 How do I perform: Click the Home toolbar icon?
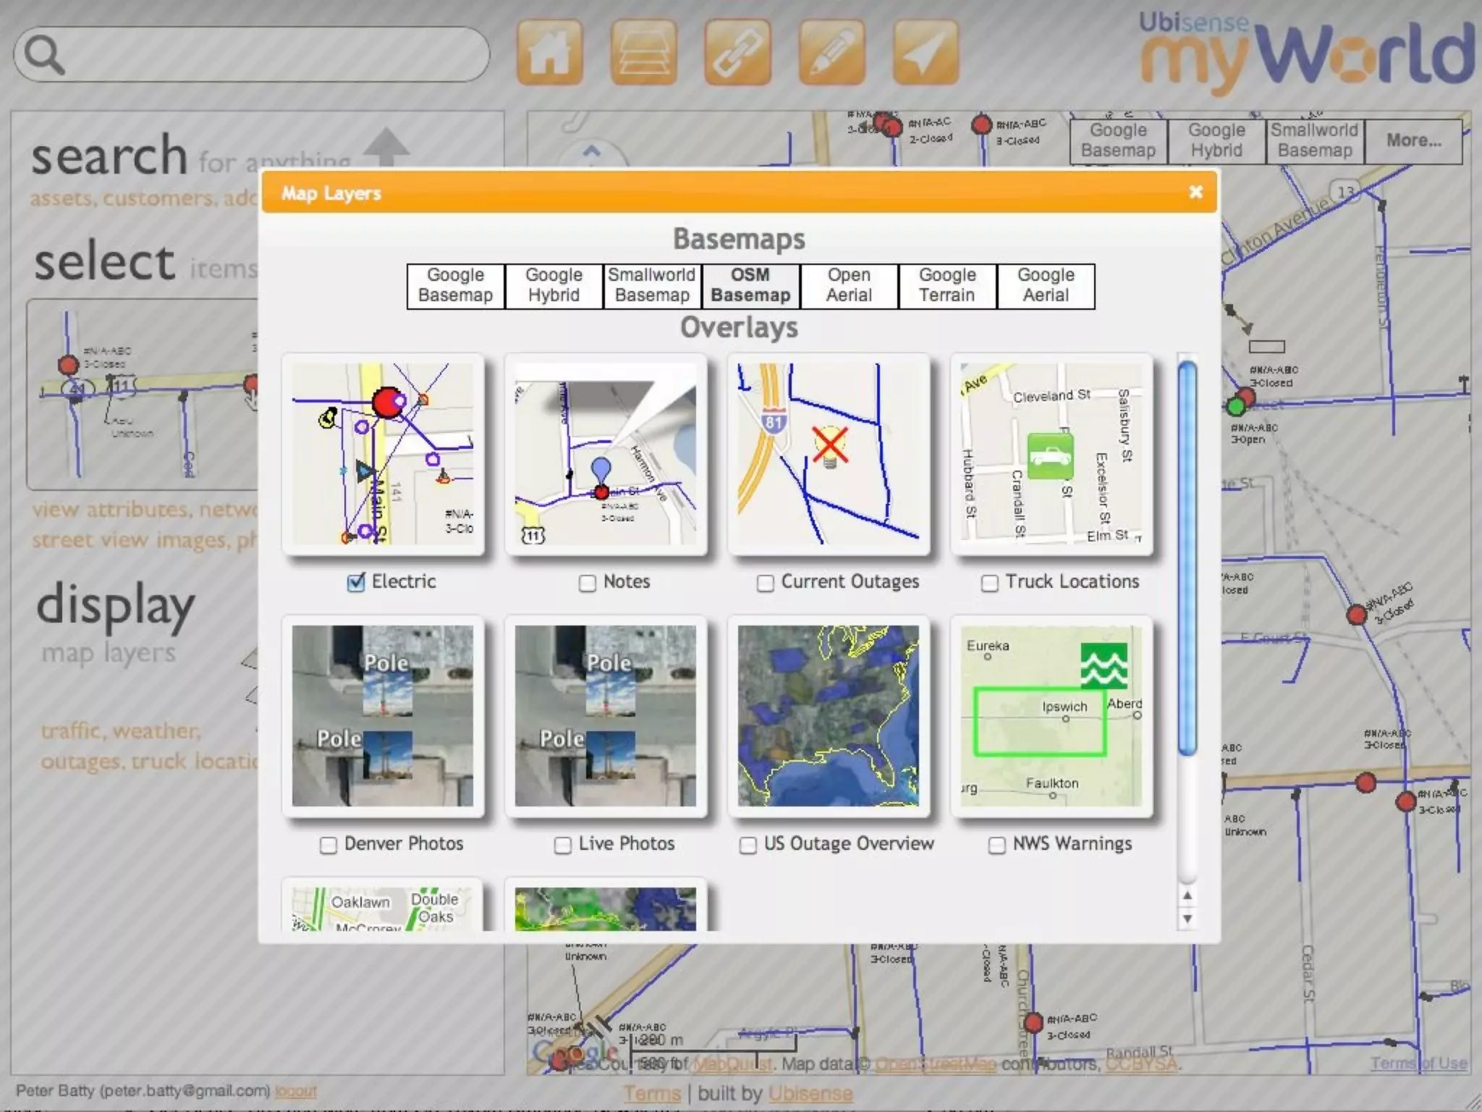click(x=549, y=52)
